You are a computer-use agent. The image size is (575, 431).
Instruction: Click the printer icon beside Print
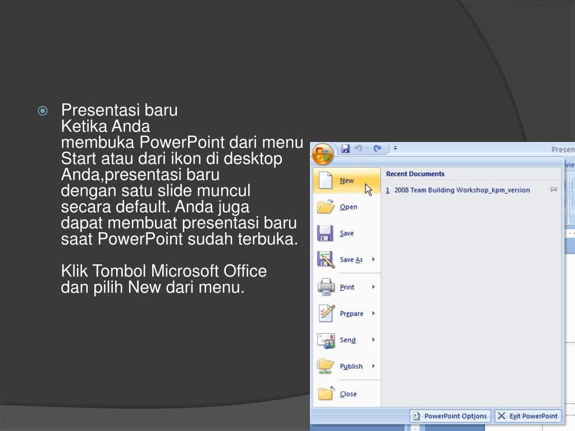click(x=326, y=287)
